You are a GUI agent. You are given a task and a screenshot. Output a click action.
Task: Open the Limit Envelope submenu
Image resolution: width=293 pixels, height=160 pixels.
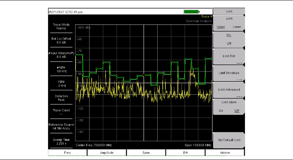[229, 73]
